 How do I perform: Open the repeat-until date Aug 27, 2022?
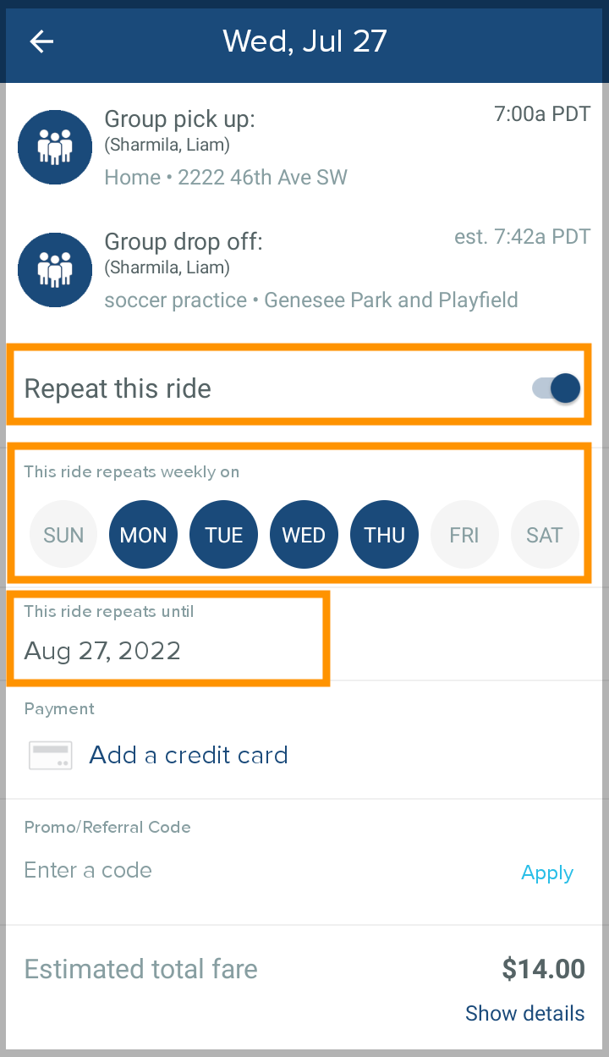coord(103,650)
